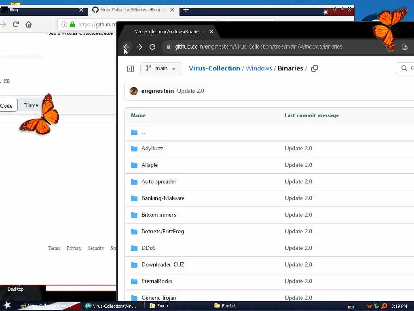Open the Virus-Collection breadcrumb link
Screen dimensions: 414x311
point(214,68)
